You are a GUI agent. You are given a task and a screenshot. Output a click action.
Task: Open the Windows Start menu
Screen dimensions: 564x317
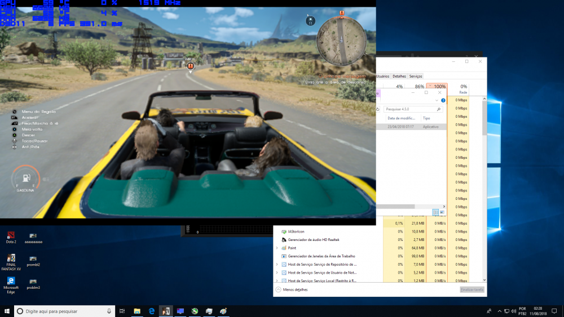pyautogui.click(x=7, y=311)
